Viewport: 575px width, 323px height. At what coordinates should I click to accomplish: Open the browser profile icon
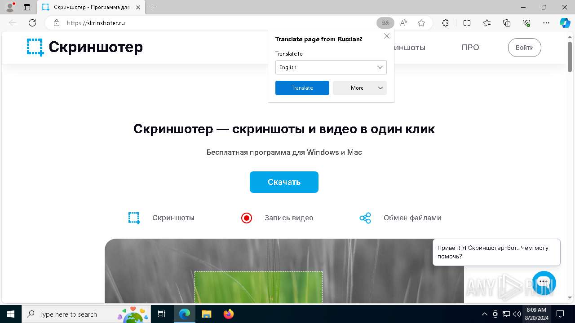point(10,7)
